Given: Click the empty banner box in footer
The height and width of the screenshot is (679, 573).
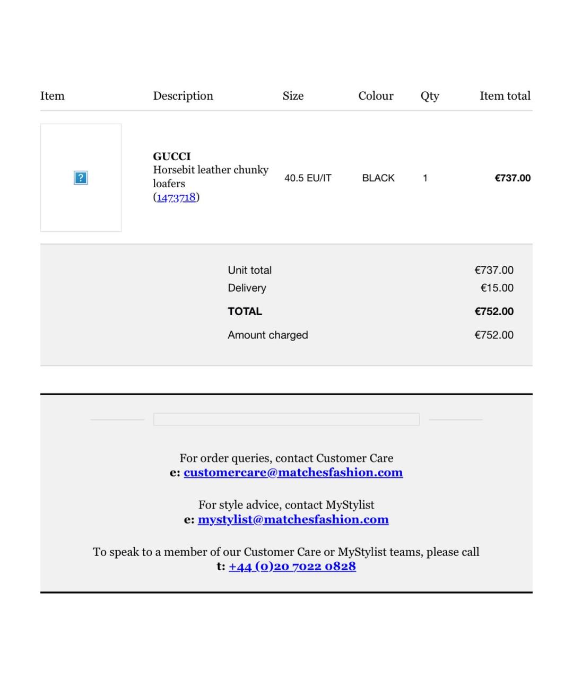Looking at the screenshot, I should (286, 419).
